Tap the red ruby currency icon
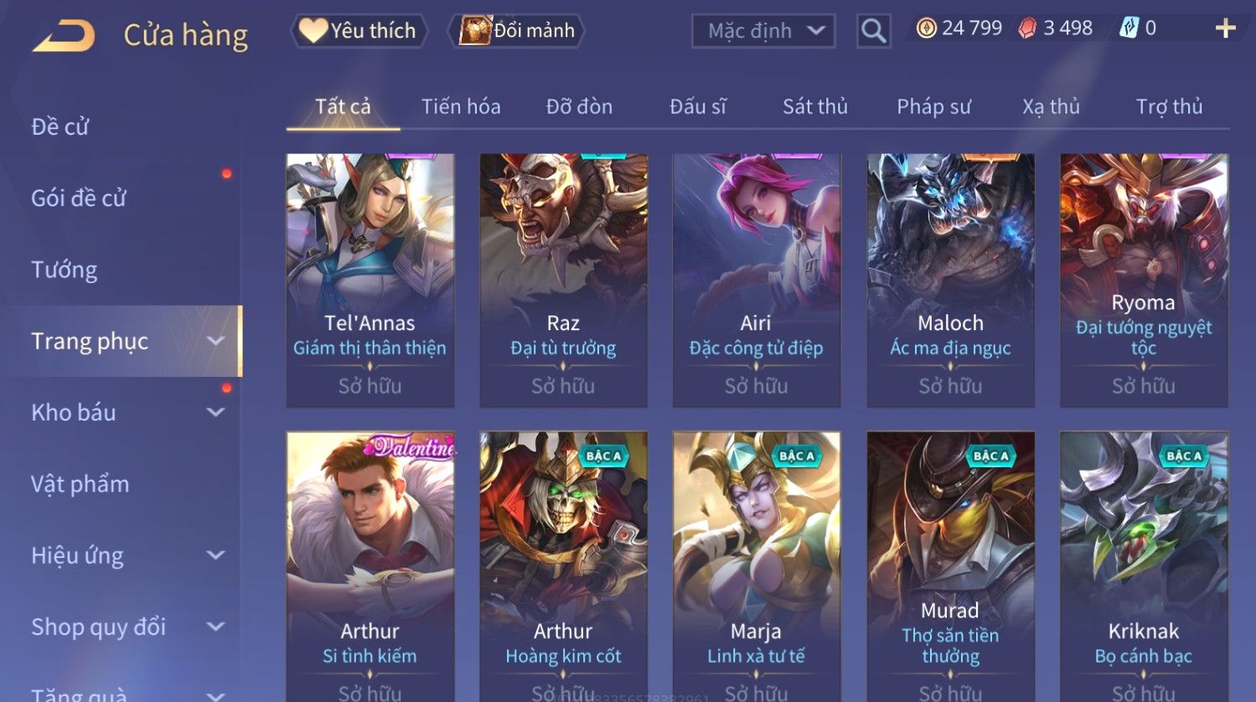 1027,28
